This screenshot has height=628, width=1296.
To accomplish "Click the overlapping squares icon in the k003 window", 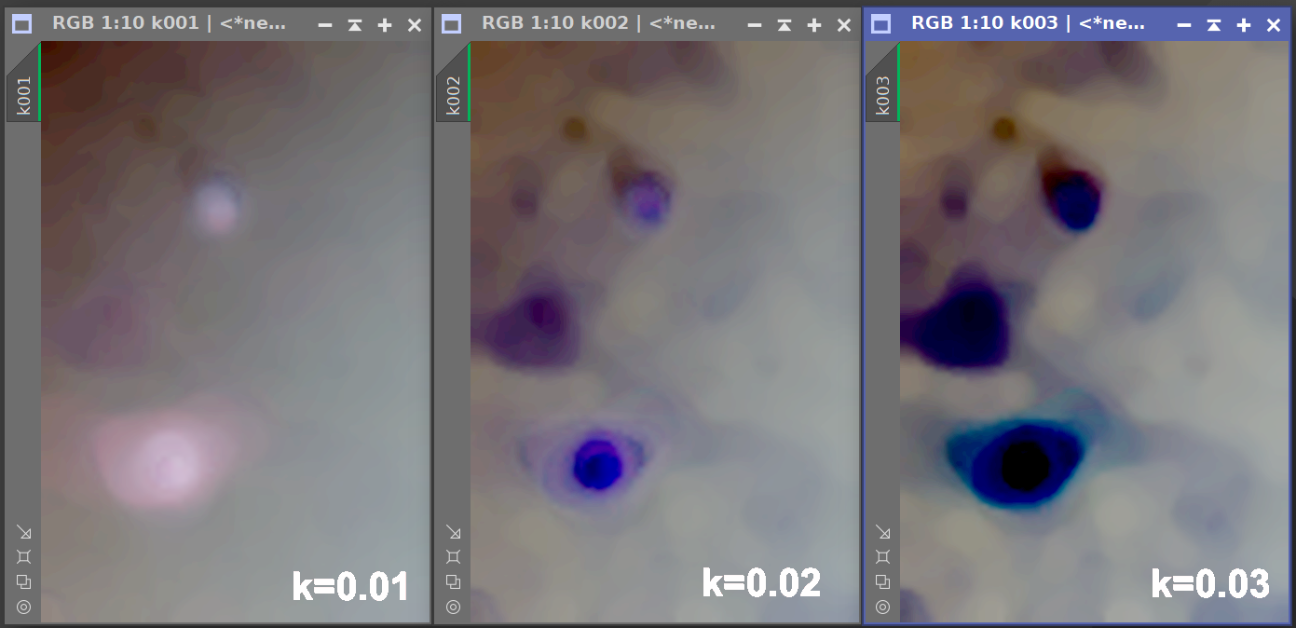I will (x=882, y=581).
